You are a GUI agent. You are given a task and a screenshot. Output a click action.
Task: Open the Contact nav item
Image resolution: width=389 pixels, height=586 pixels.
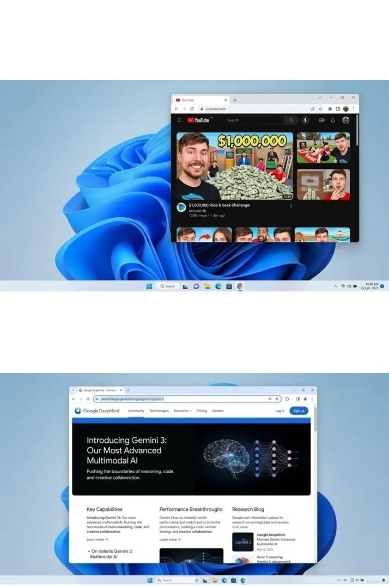coord(217,411)
